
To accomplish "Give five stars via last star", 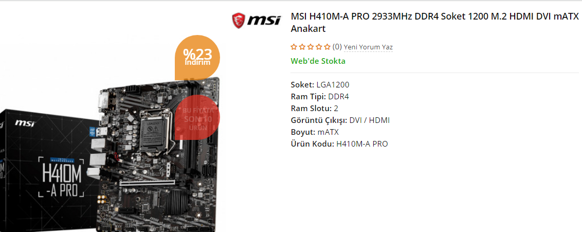I will point(327,47).
